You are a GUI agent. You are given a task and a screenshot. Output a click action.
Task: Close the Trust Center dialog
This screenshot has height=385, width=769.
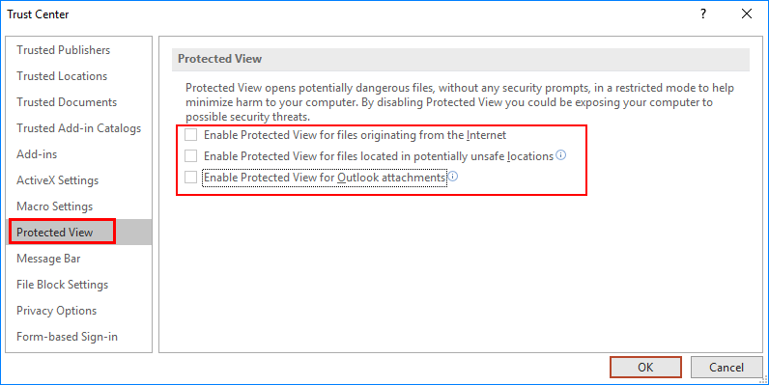[x=747, y=14]
